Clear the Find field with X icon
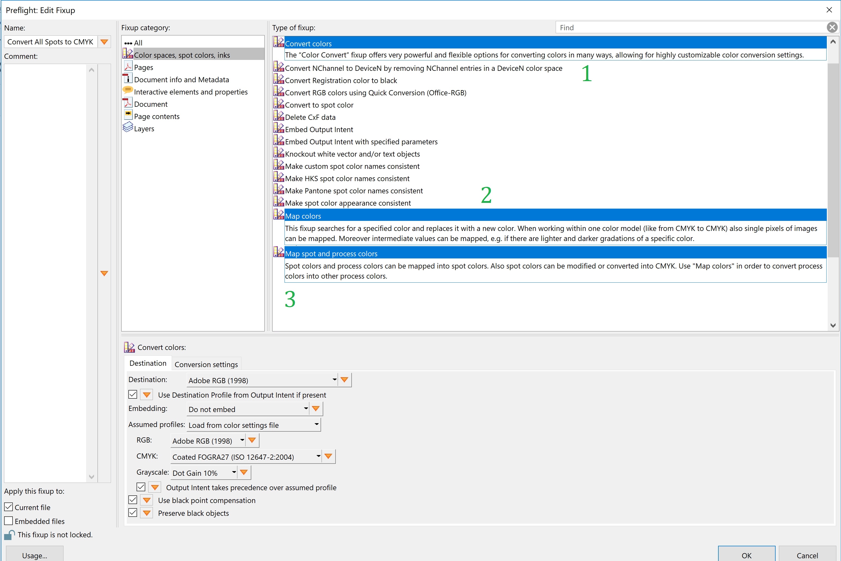841x561 pixels. point(832,28)
